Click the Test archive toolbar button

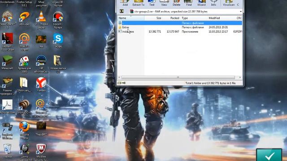tap(152, 3)
